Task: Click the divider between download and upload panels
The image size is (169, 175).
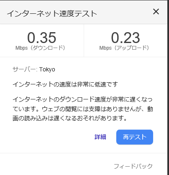Action: [x=84, y=41]
